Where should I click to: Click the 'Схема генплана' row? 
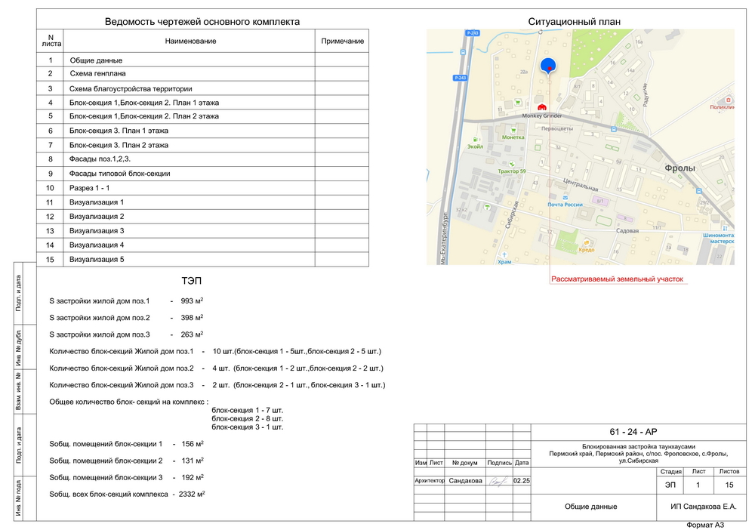coord(202,74)
